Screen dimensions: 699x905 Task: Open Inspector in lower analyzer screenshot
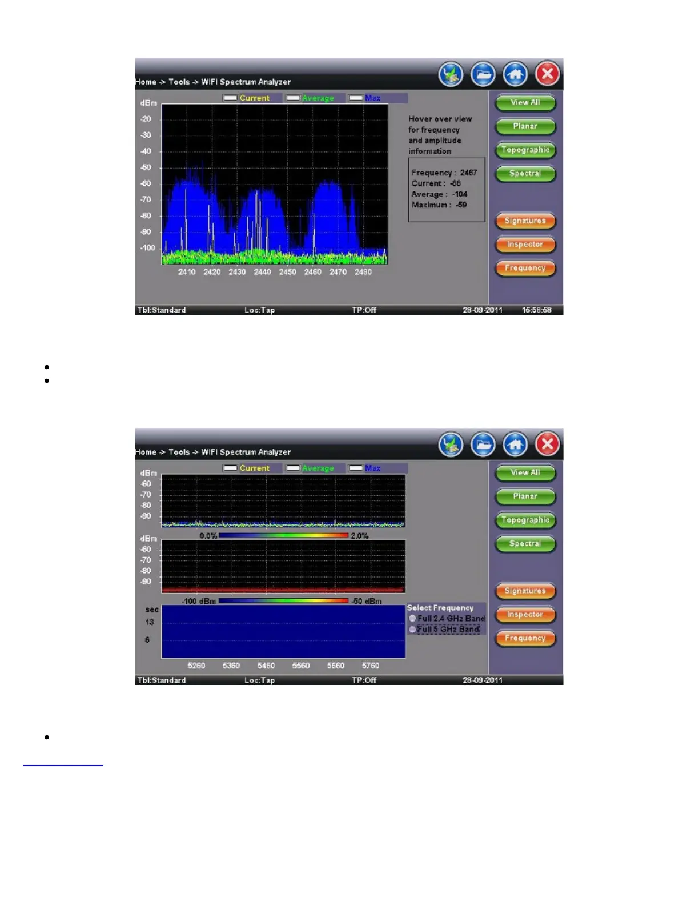pyautogui.click(x=525, y=615)
